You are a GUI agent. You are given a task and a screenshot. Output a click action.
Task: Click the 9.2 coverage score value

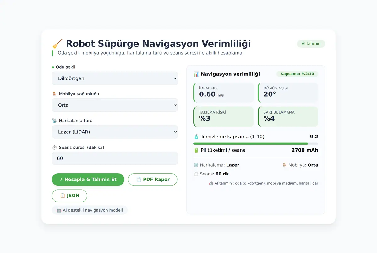(x=314, y=137)
